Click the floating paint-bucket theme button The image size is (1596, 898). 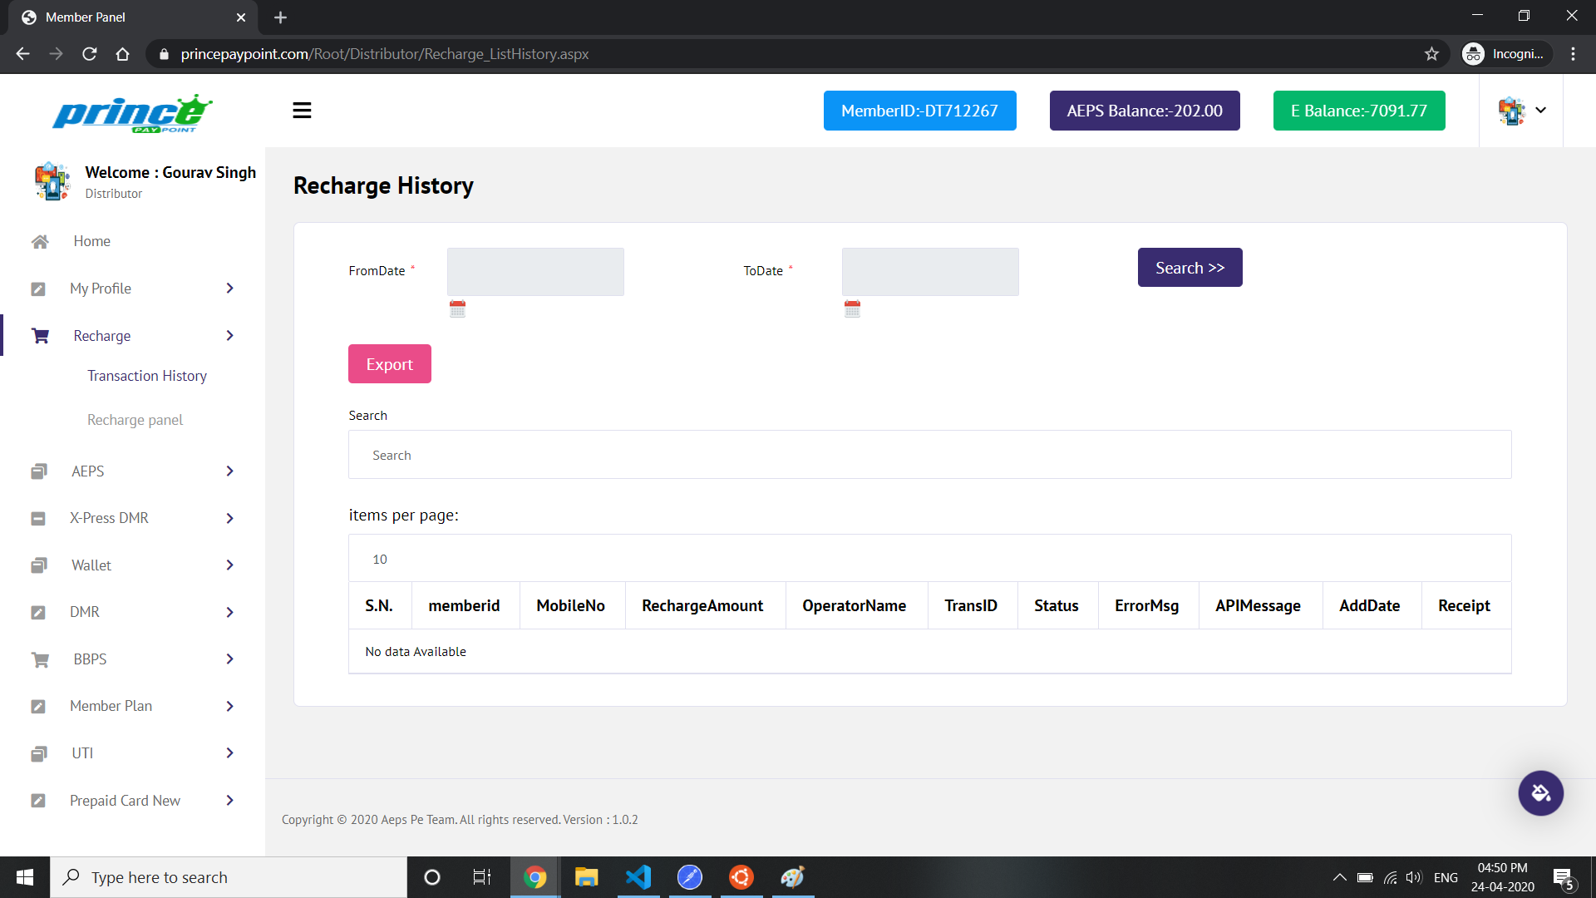(1540, 792)
